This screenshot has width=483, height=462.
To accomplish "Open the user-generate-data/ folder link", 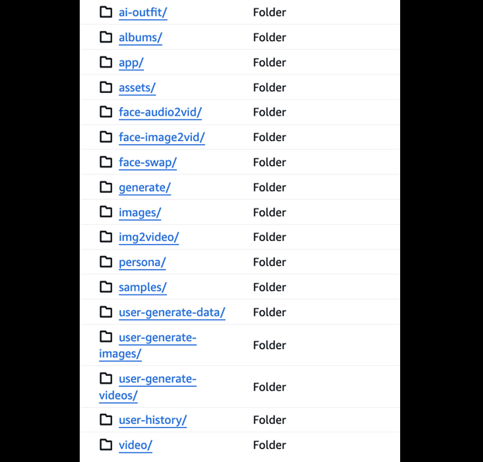I will coord(171,312).
